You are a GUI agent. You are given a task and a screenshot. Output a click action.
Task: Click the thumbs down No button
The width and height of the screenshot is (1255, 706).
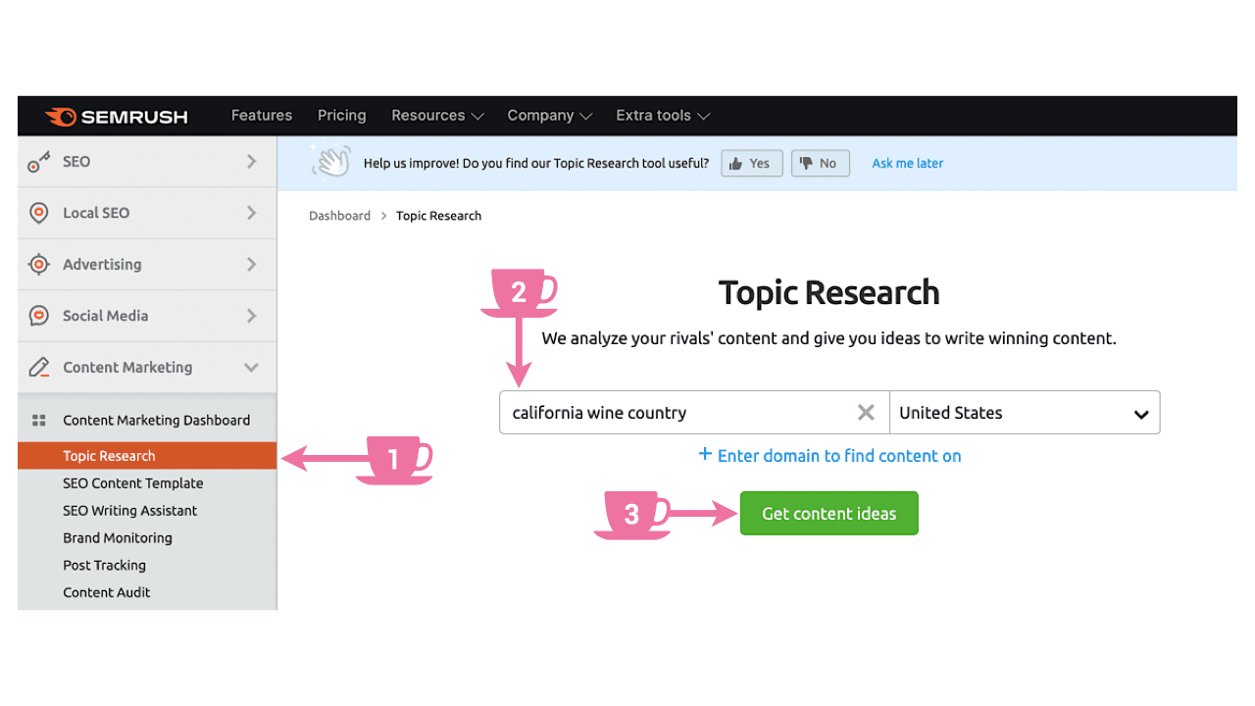820,163
